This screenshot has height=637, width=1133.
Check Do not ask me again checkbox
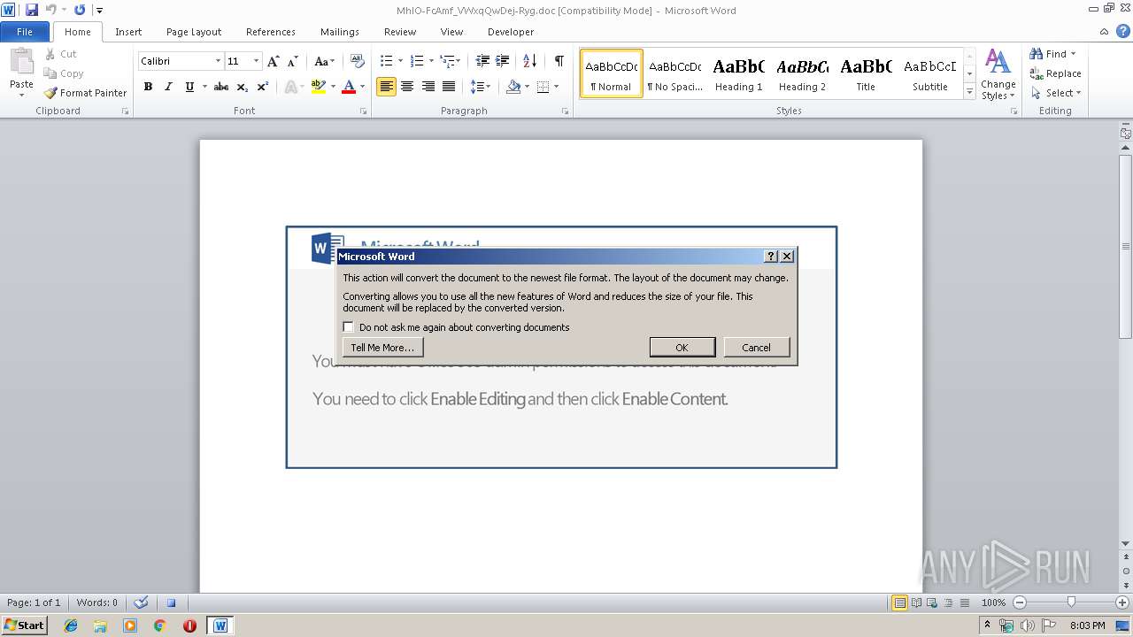coord(348,327)
